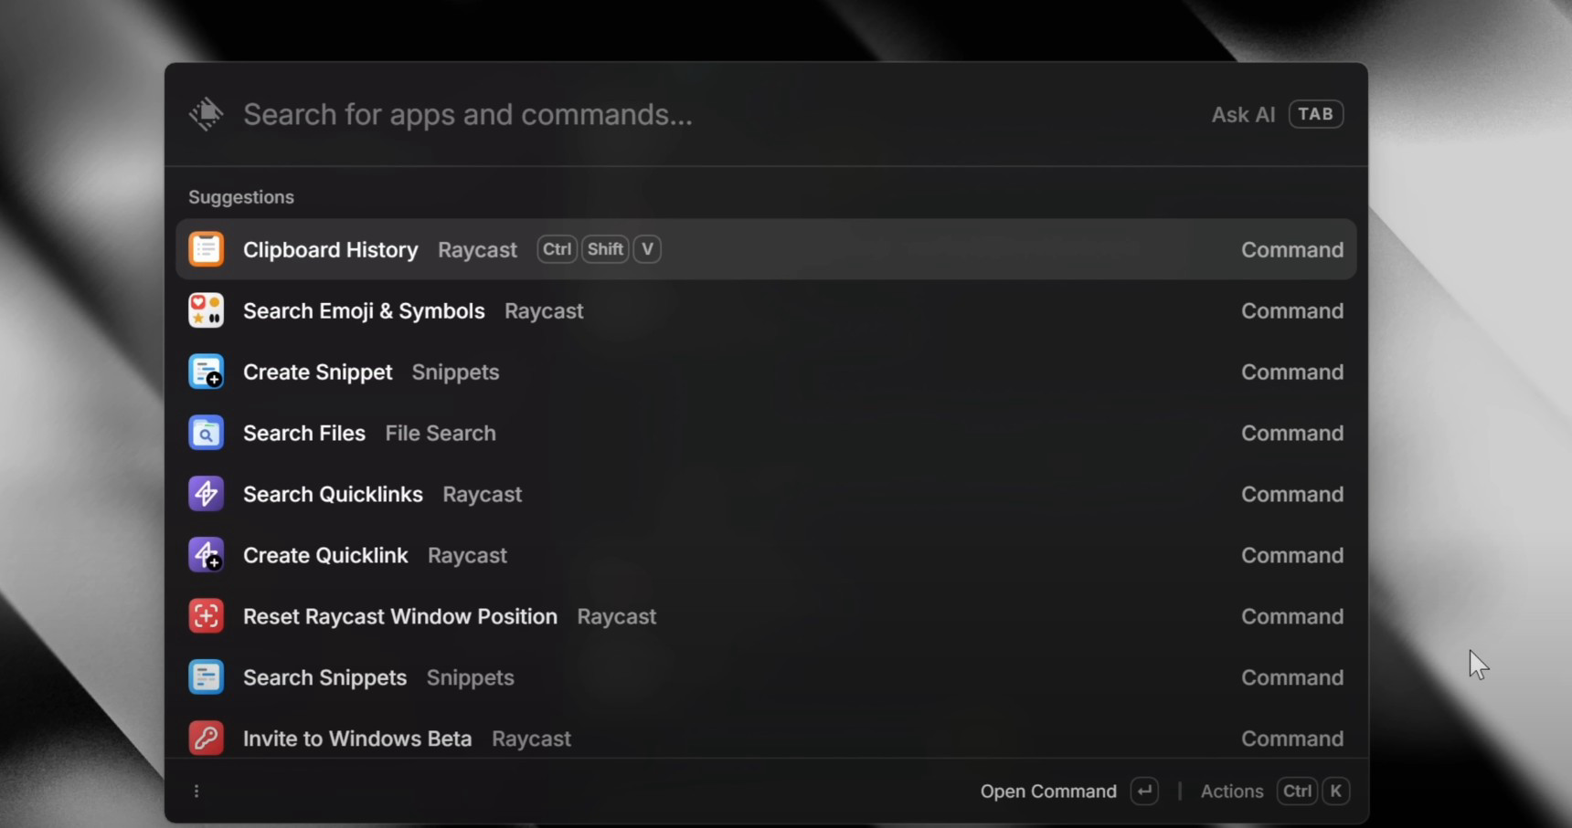Click the Open Command button
1572x828 pixels.
1048,791
